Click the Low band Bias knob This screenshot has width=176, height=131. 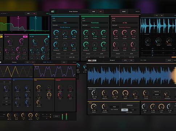point(65,44)
